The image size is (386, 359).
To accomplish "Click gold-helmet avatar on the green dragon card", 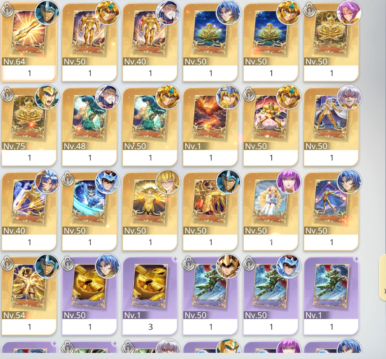I will 228,266.
